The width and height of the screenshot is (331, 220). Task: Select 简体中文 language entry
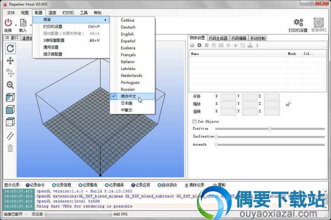click(x=132, y=96)
